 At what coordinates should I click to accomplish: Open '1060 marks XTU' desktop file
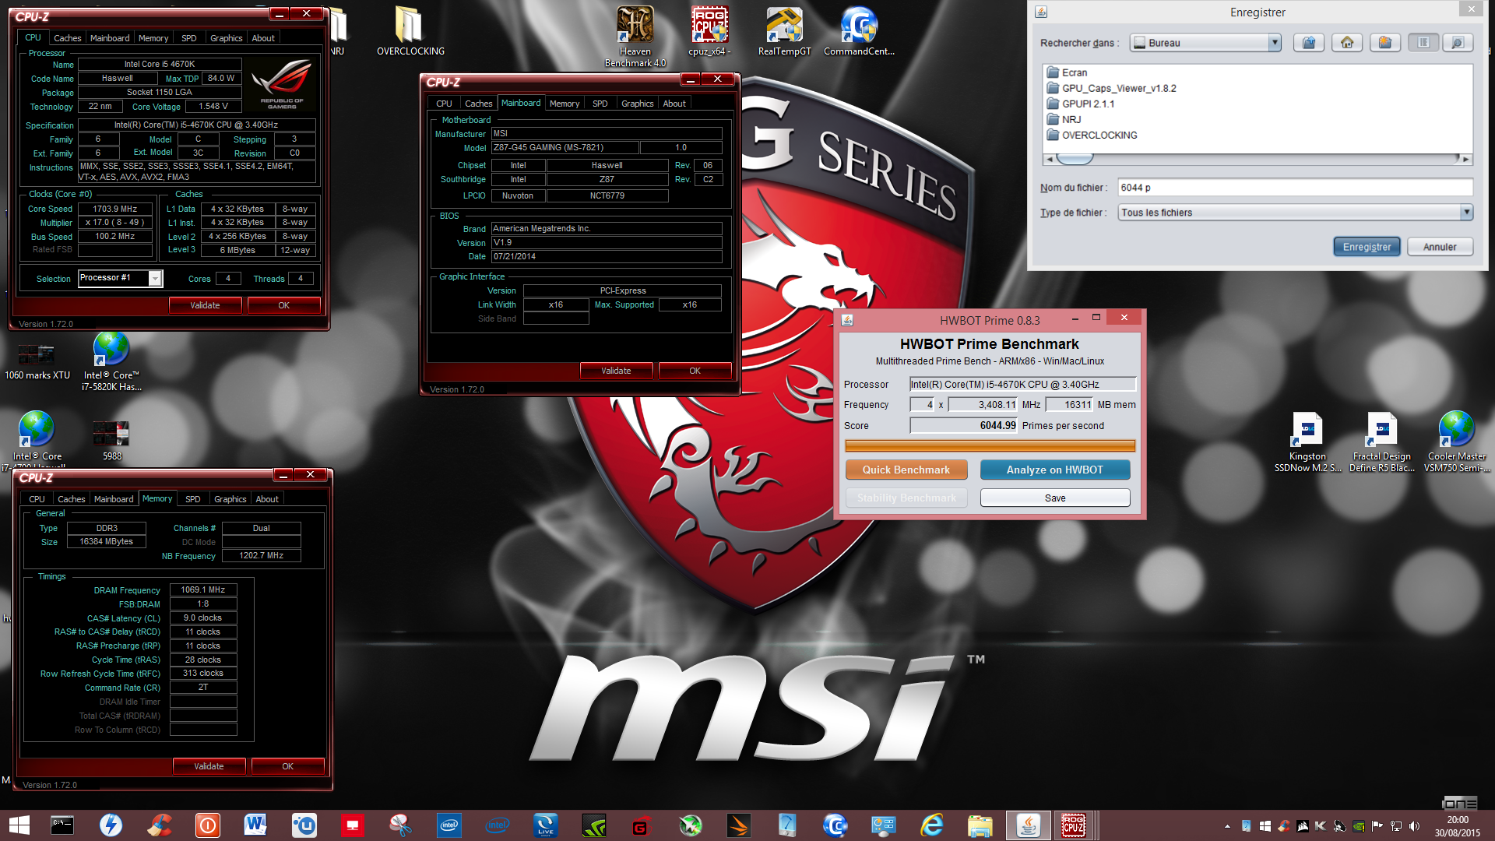tap(37, 361)
